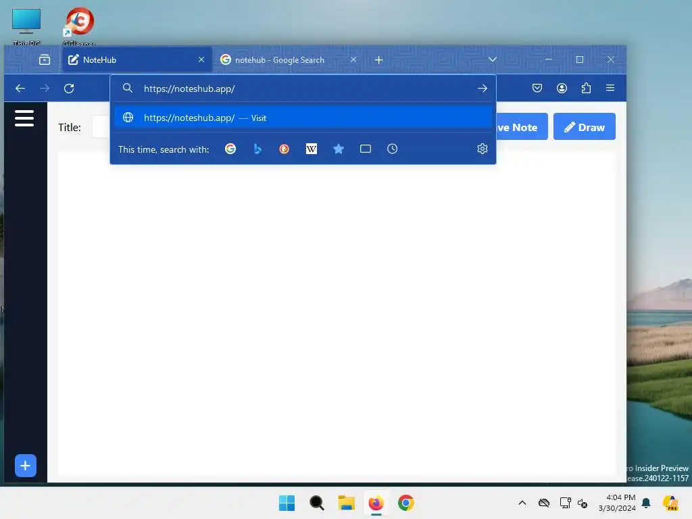Open Firefox View recent browsing icon
Image resolution: width=692 pixels, height=519 pixels.
[45, 59]
